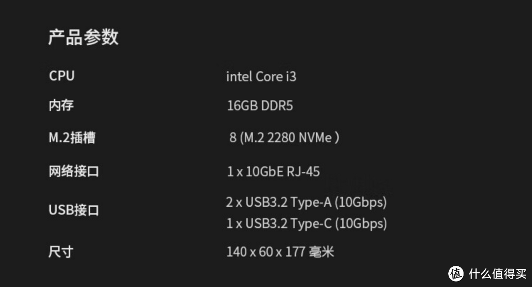This screenshot has width=532, height=287.
Task: Click the 毫米 unit text
Action: pyautogui.click(x=322, y=252)
